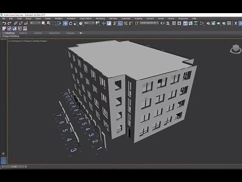Activate the Select and Move tool
The width and height of the screenshot is (242, 182).
pos(65,23)
